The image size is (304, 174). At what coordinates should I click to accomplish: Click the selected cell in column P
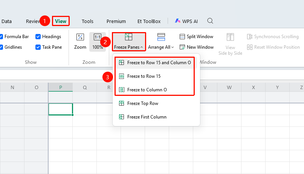coord(61,109)
